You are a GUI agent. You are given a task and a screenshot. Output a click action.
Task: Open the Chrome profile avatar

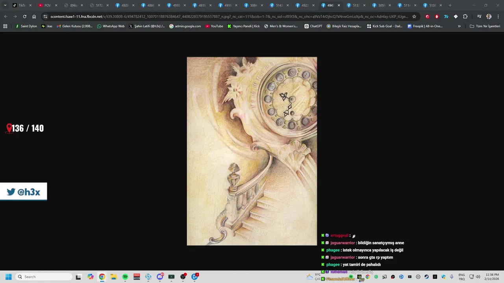[489, 17]
